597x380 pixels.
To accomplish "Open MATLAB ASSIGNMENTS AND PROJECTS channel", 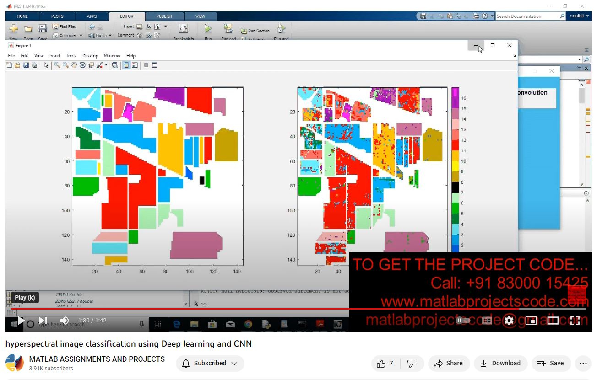I will pyautogui.click(x=97, y=359).
